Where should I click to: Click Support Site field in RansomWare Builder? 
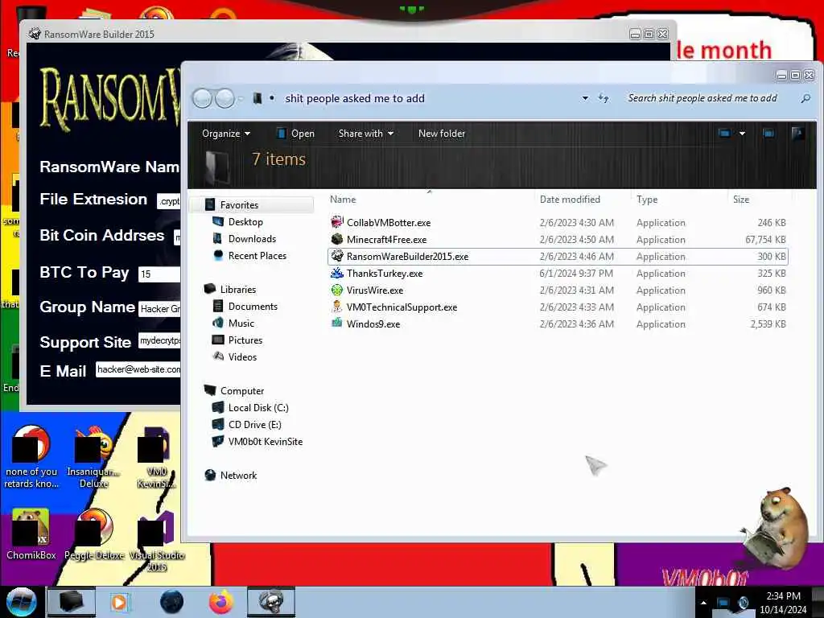click(x=159, y=340)
